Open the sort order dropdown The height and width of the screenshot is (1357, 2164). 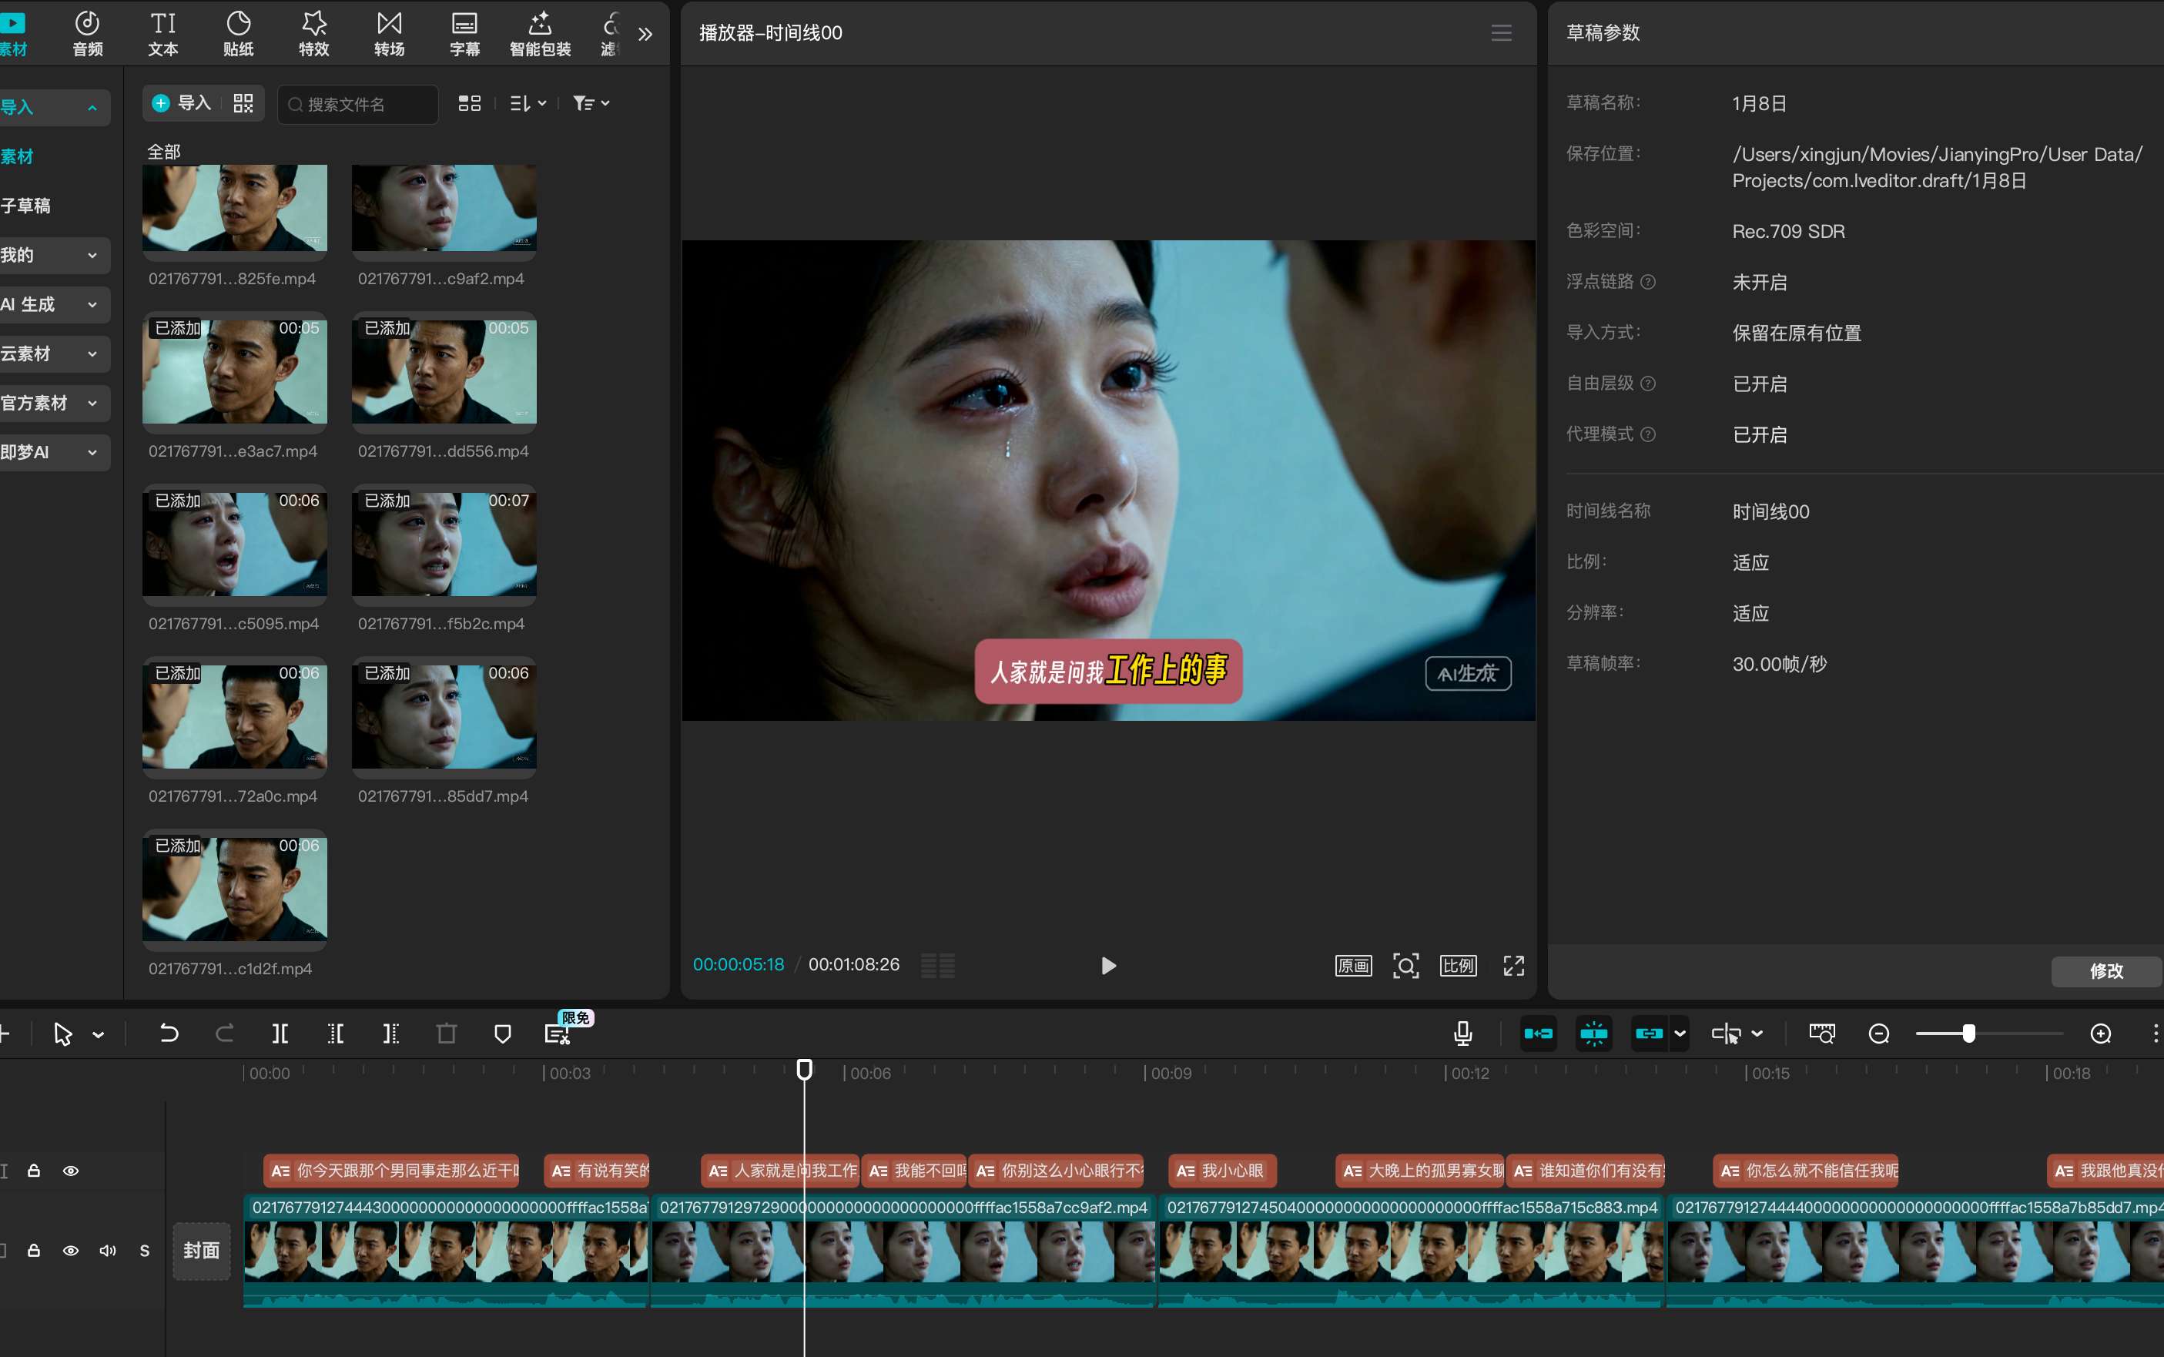tap(528, 103)
